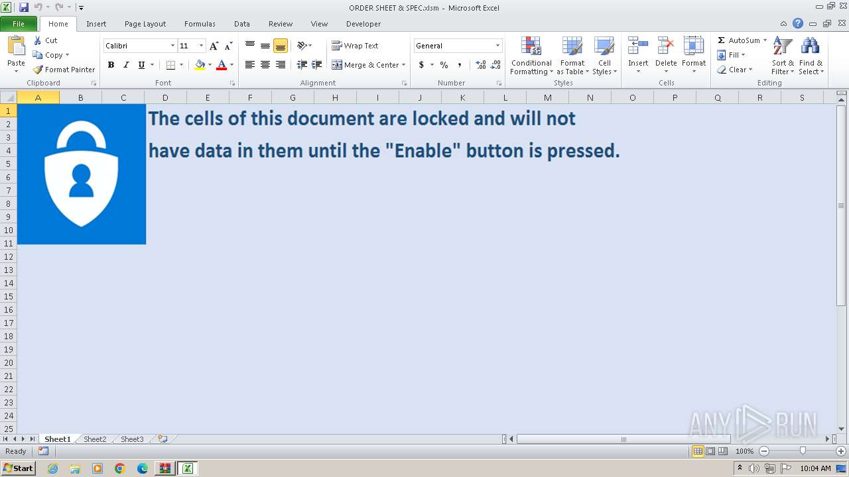Decrease font size with Shrink Font
The height and width of the screenshot is (477, 849).
point(228,46)
